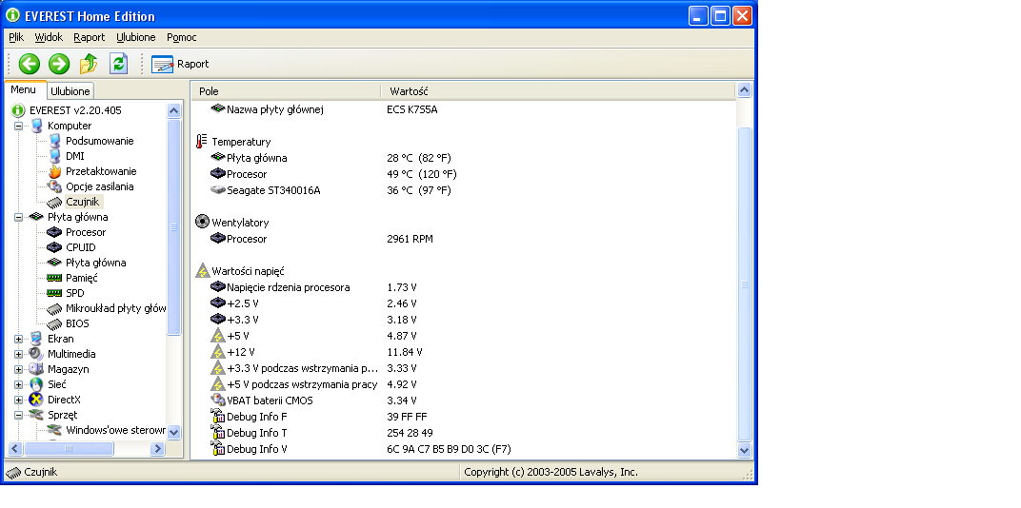Click the BIOS chip icon
Screen dimensions: 1021x508
coord(54,323)
